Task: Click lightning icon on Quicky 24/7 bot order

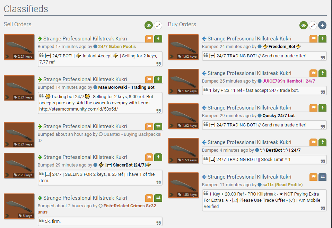Action: click(x=323, y=108)
